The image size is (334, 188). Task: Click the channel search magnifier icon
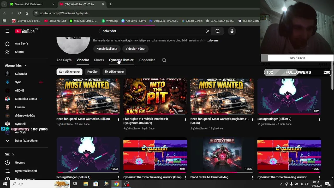pyautogui.click(x=164, y=60)
